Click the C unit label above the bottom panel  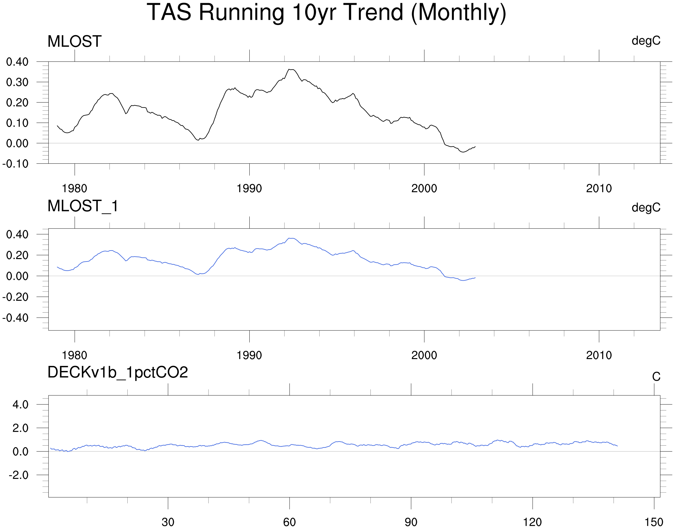[656, 377]
